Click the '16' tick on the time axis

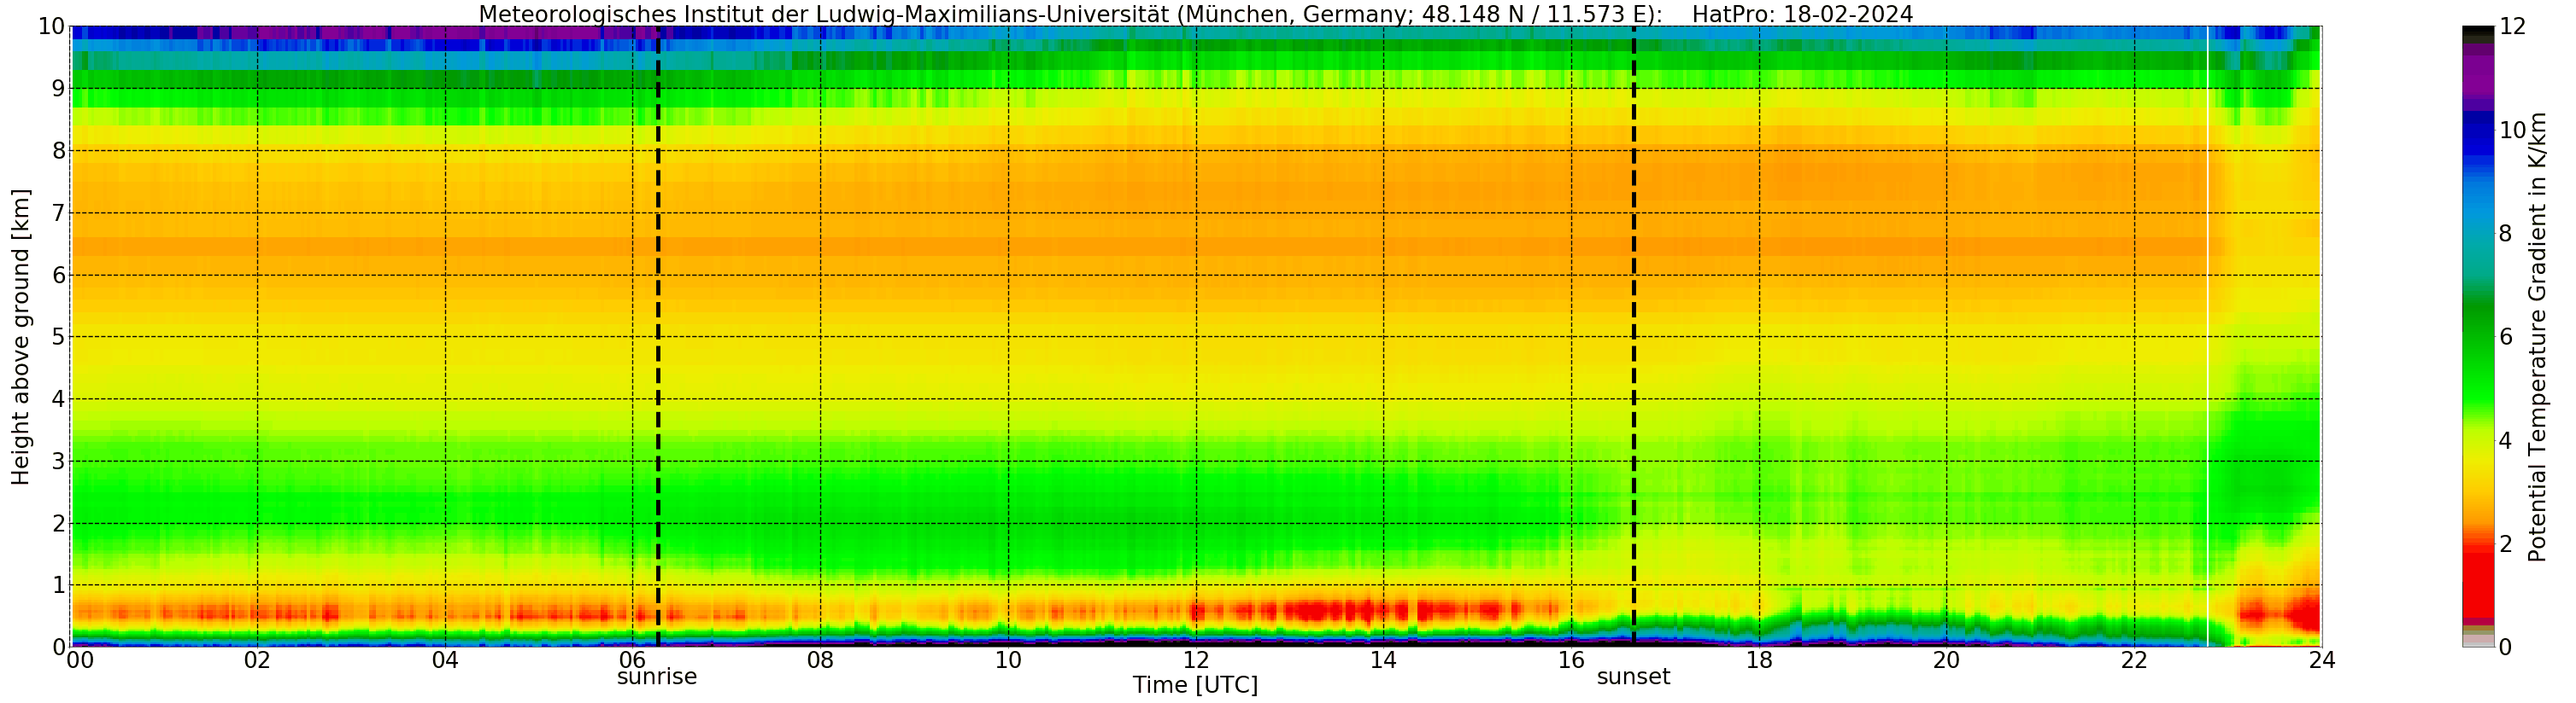(1571, 660)
